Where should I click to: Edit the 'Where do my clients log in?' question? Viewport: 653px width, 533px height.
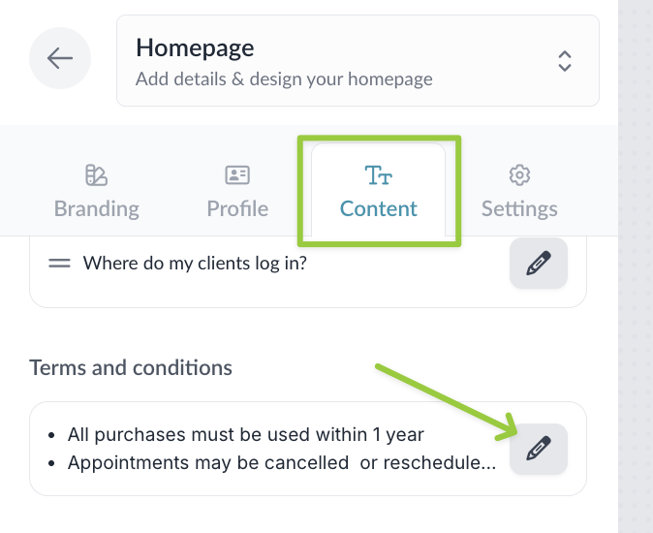(538, 264)
